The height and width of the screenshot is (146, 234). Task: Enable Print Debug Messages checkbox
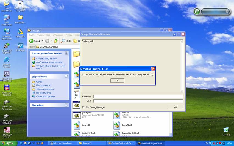click(83, 107)
